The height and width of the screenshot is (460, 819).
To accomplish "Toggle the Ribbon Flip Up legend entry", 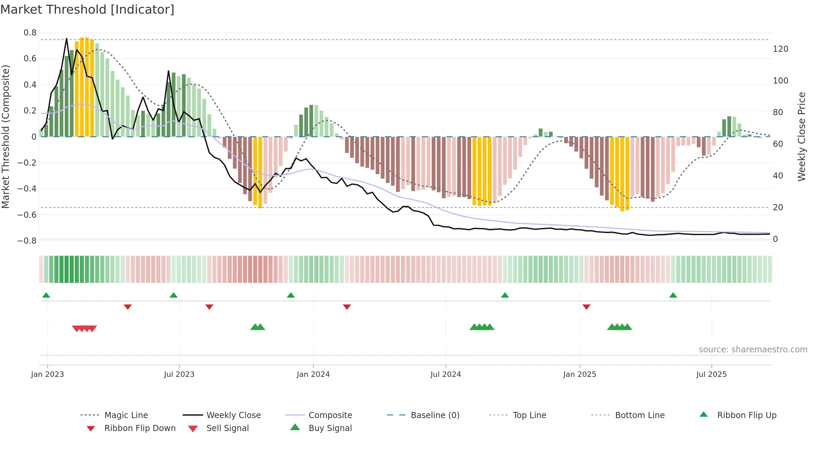I will pyautogui.click(x=738, y=415).
